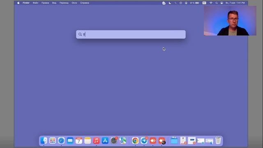The image size is (263, 148).
Task: Launch Safari from the Dock
Action: [61, 141]
